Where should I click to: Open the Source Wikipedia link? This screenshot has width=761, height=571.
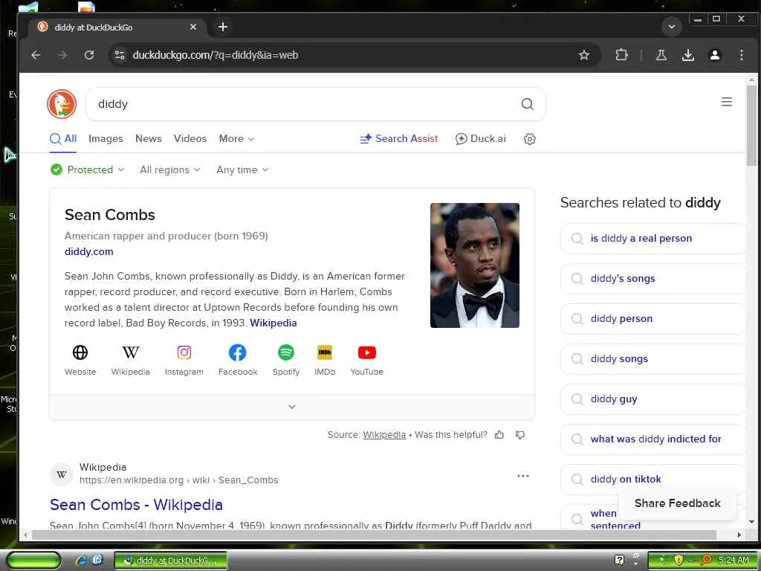(384, 434)
